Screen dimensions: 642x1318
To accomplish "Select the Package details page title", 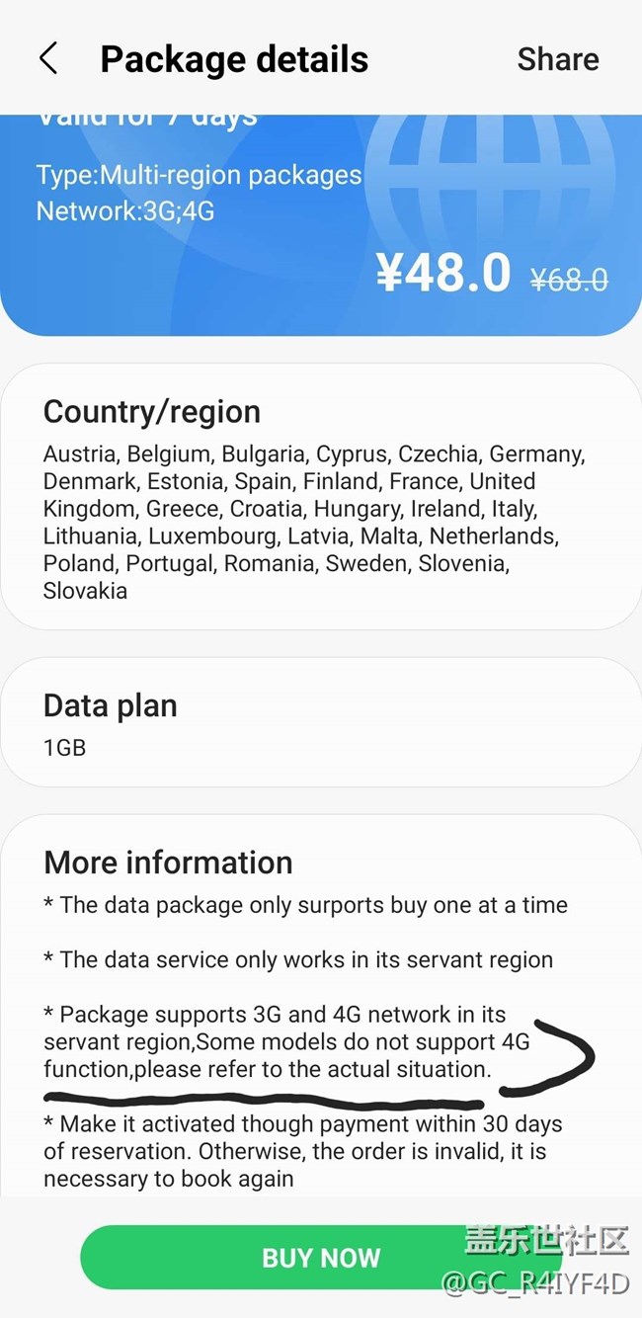I will [x=234, y=59].
